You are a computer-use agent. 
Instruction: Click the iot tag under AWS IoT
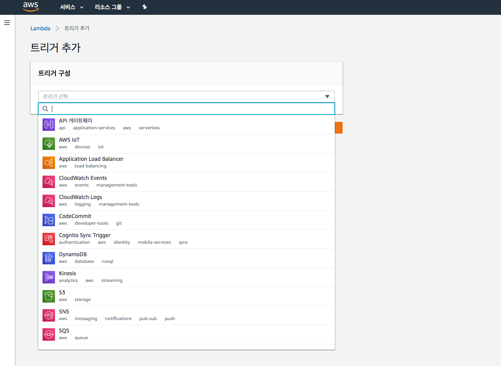pyautogui.click(x=101, y=147)
